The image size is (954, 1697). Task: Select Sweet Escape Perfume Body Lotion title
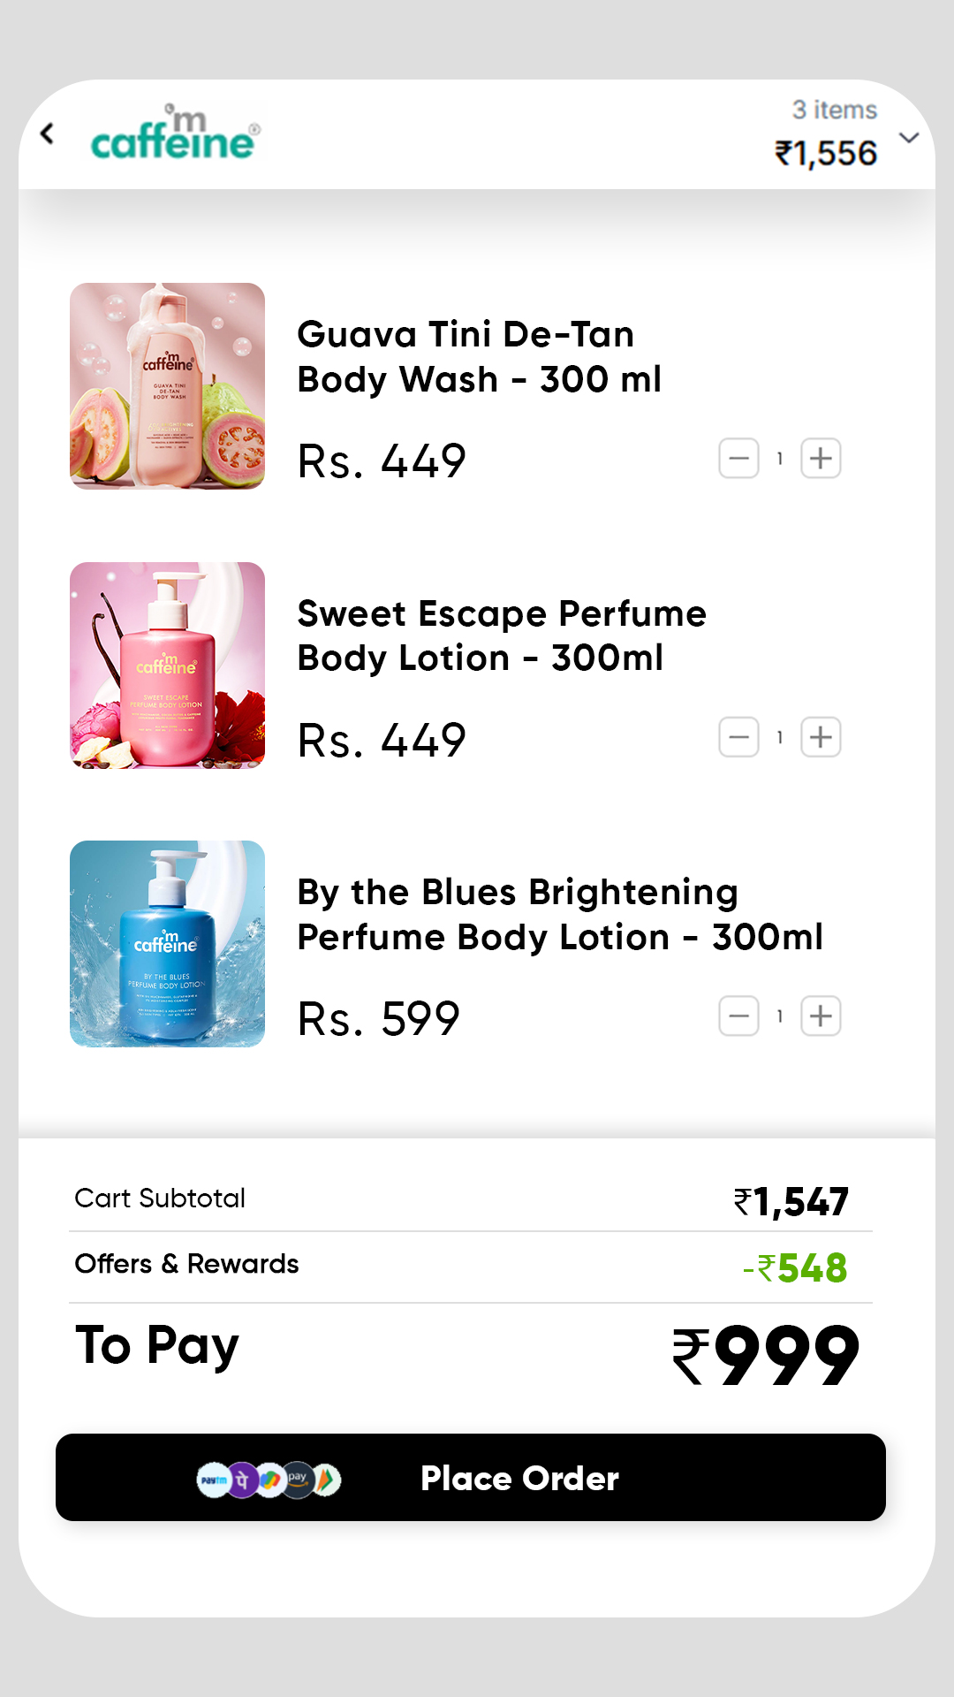tap(502, 635)
